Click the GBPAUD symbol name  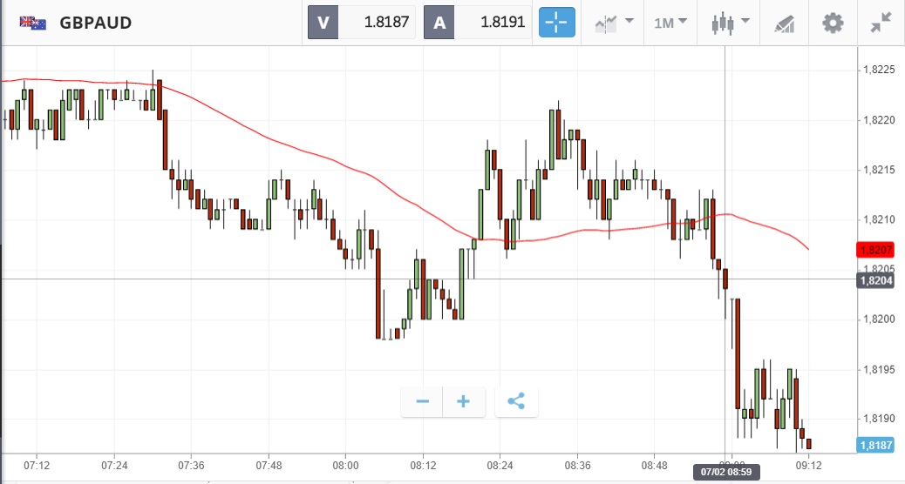point(96,23)
